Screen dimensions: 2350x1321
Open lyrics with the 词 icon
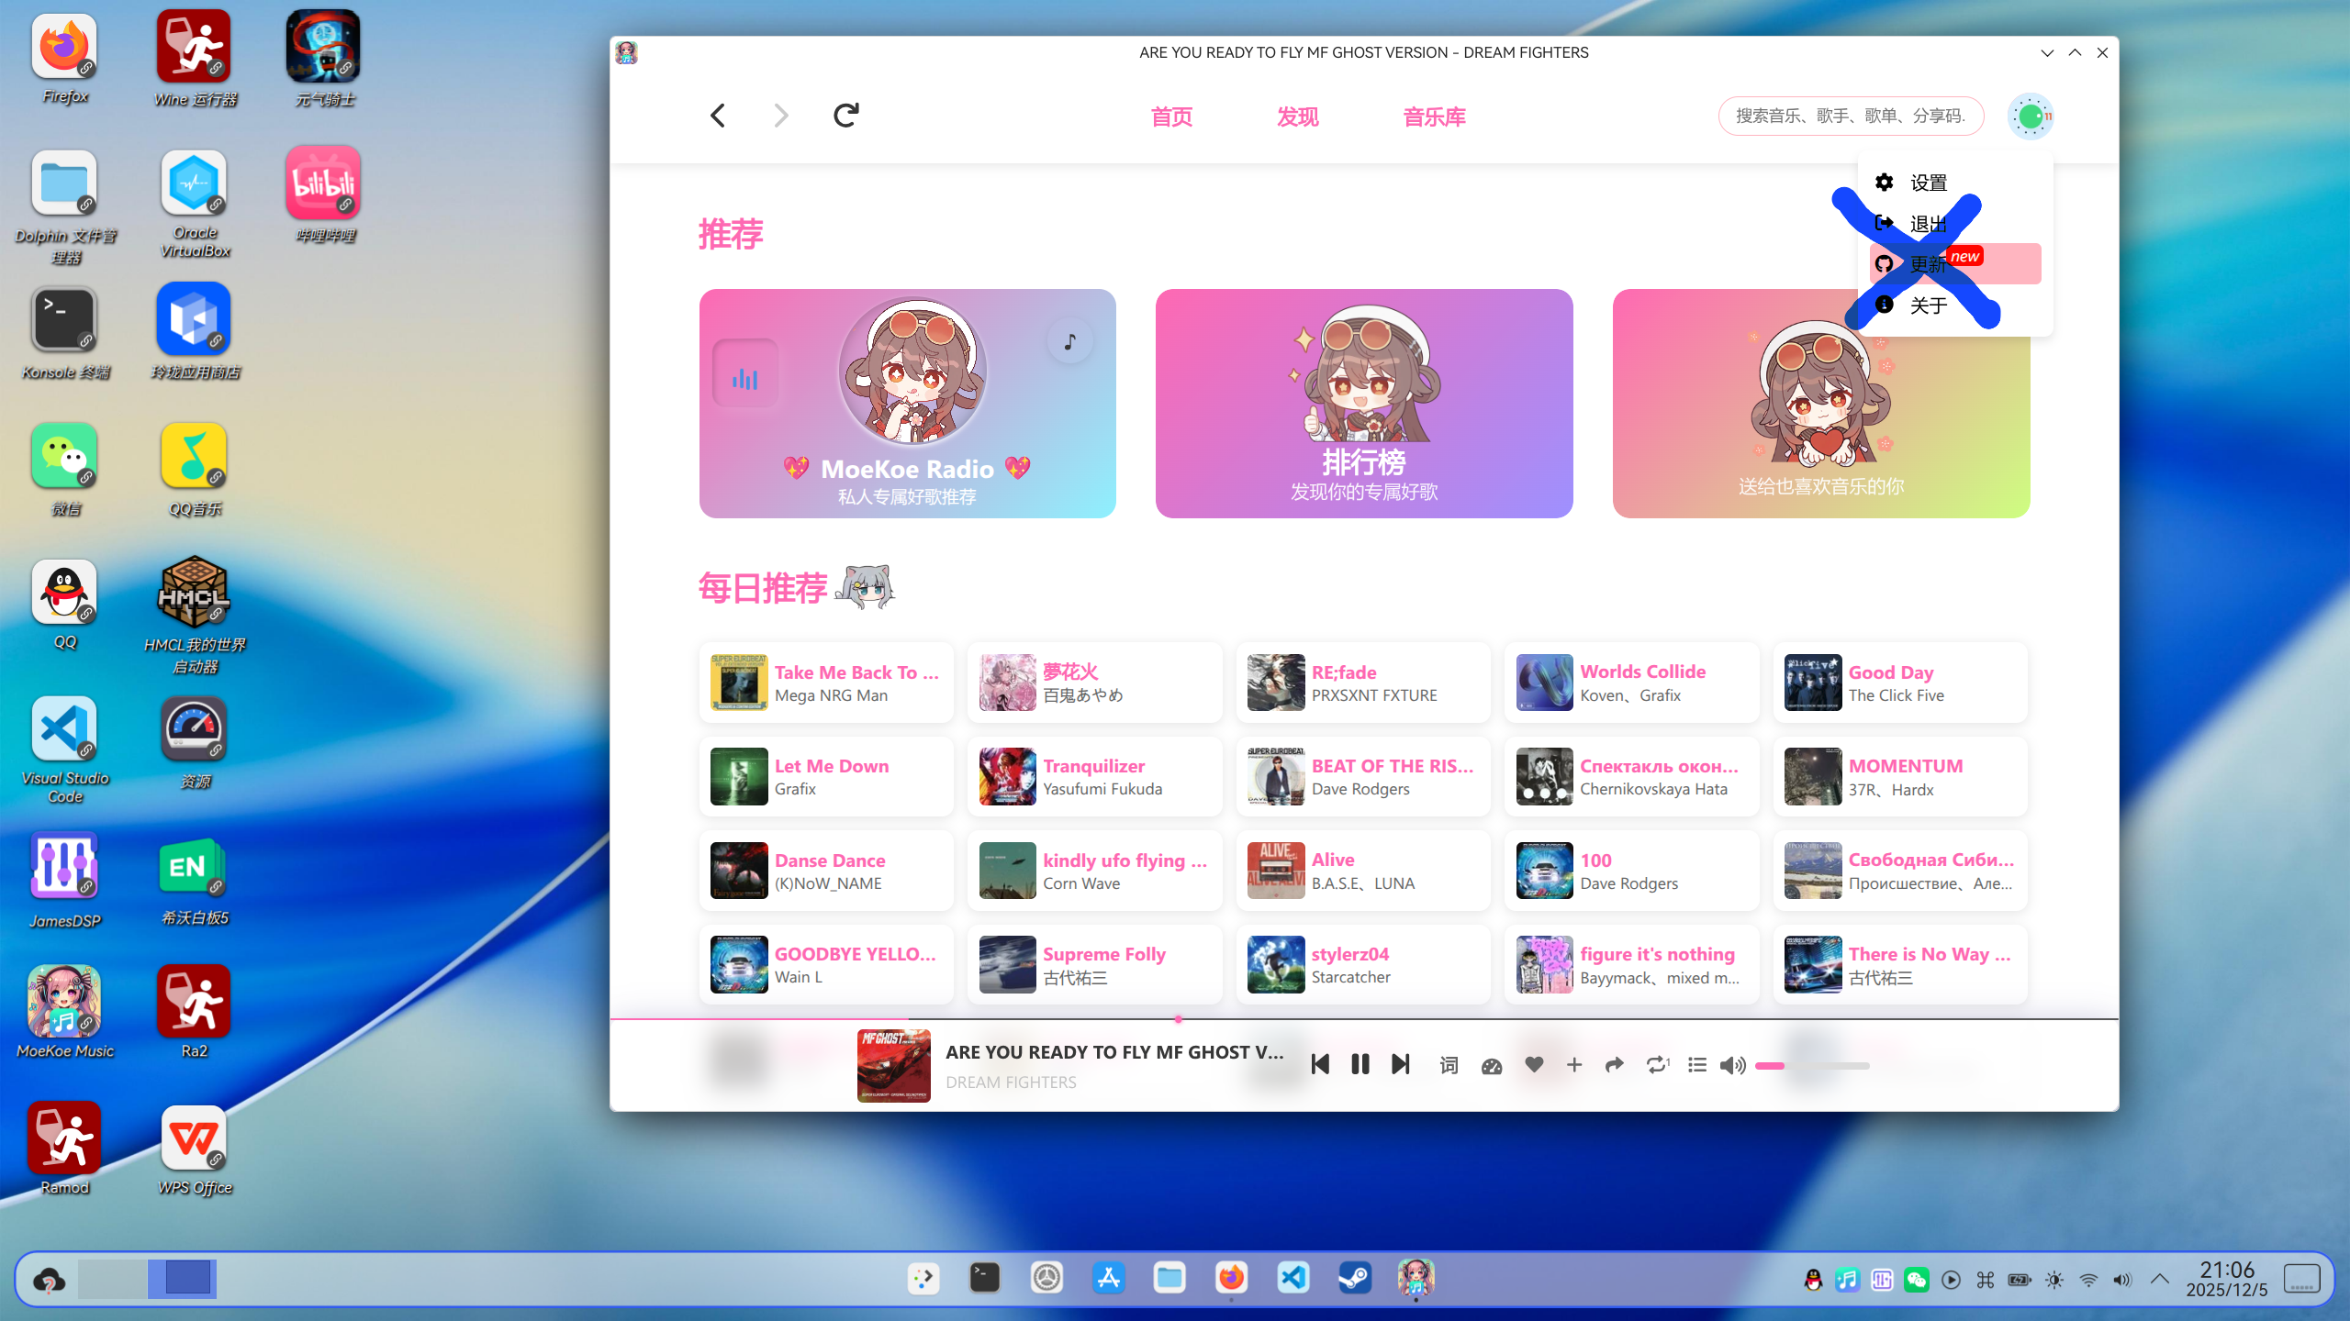coord(1449,1065)
